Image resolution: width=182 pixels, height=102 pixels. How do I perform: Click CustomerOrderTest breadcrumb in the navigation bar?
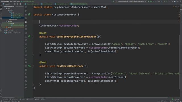click(27, 1)
